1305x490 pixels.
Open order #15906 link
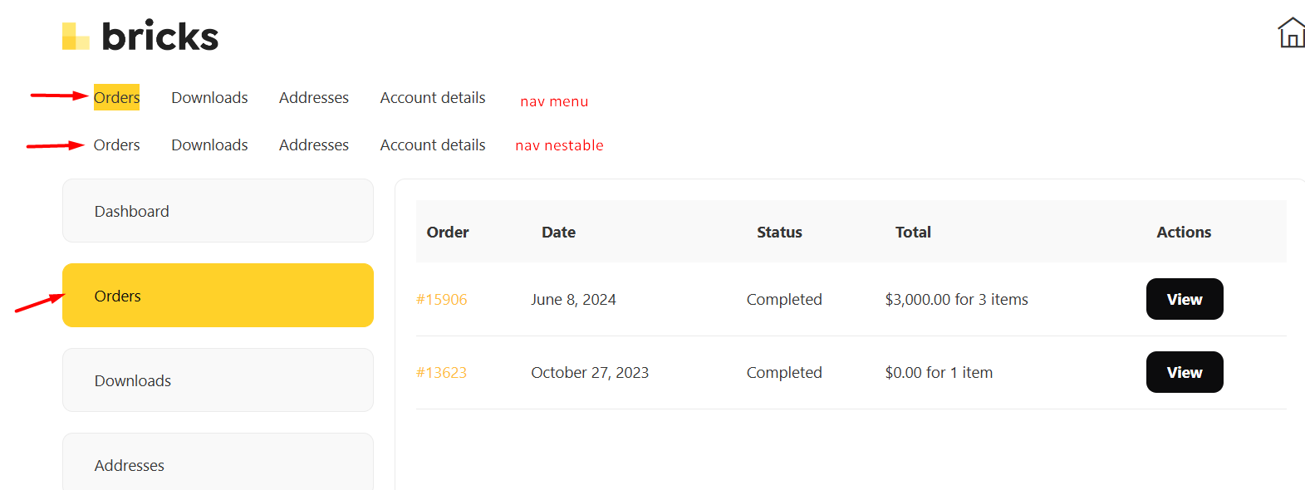click(x=441, y=299)
